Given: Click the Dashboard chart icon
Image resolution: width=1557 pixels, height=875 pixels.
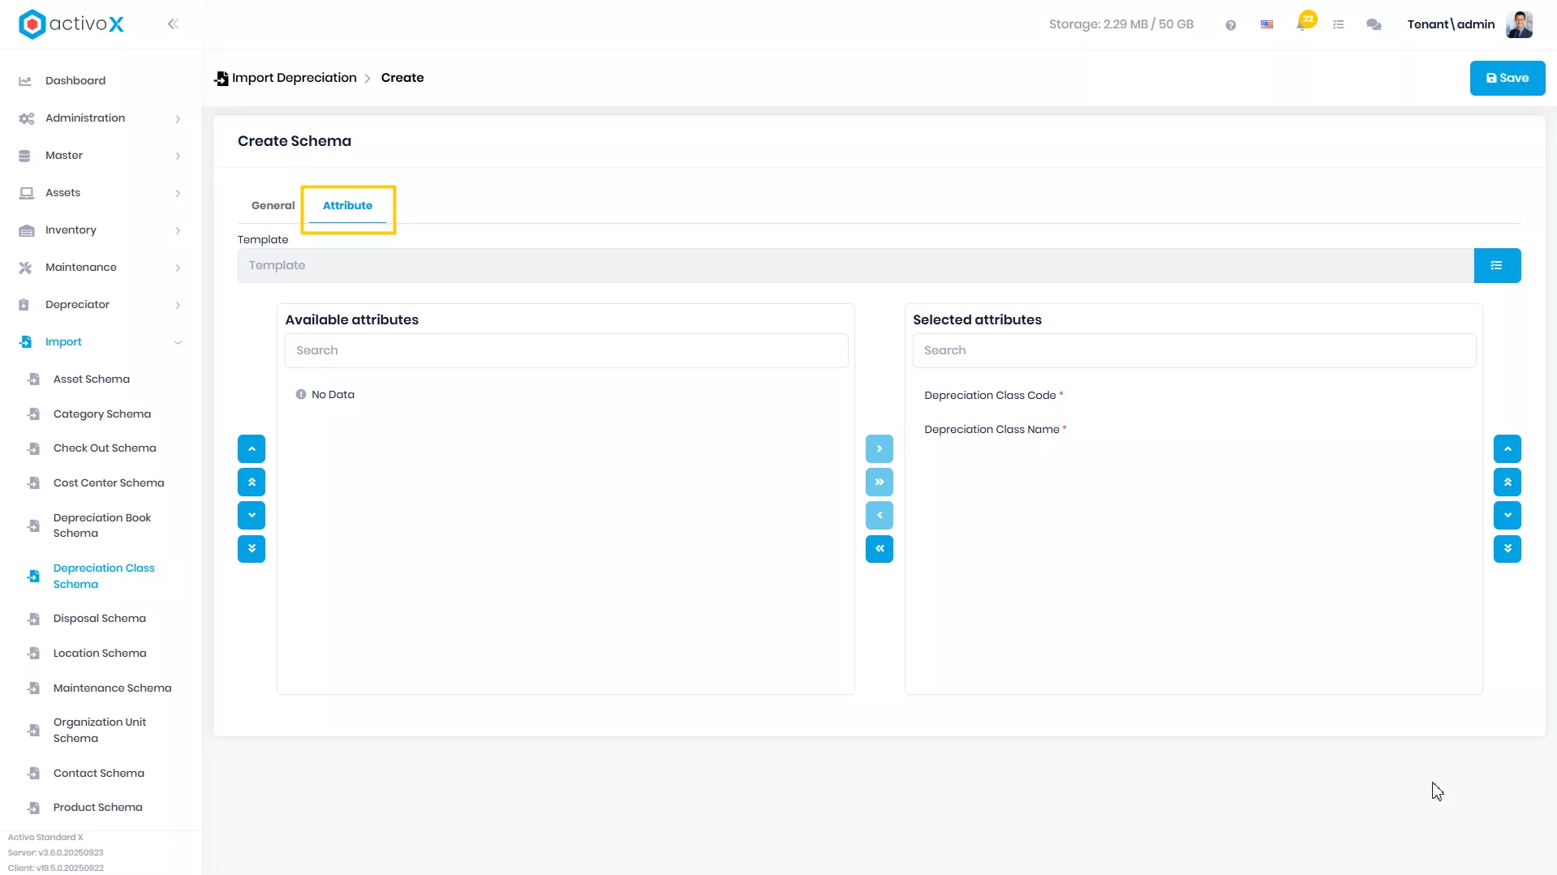Looking at the screenshot, I should [25, 81].
